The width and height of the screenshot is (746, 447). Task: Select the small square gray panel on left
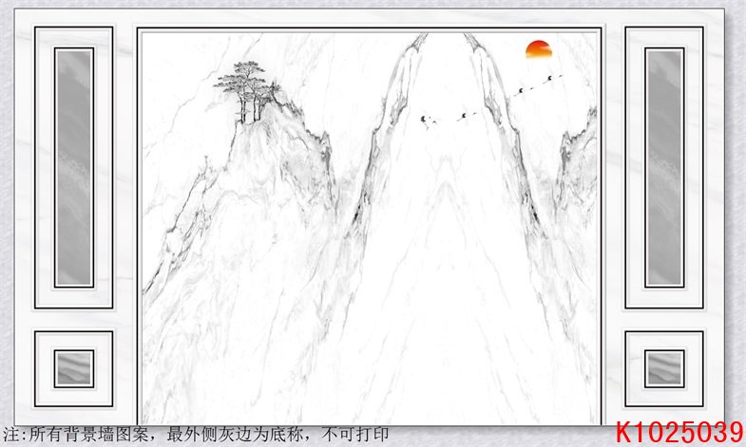pyautogui.click(x=74, y=368)
